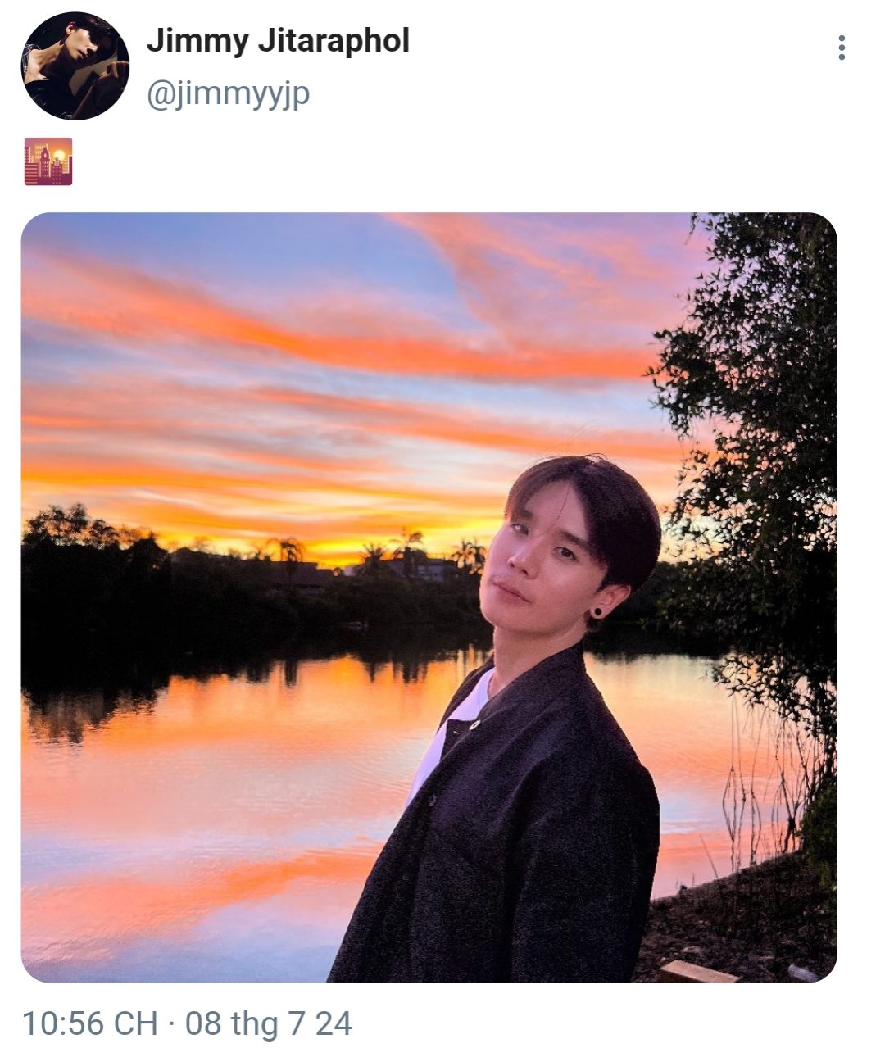Open the attached sunset lake photo

(429, 597)
